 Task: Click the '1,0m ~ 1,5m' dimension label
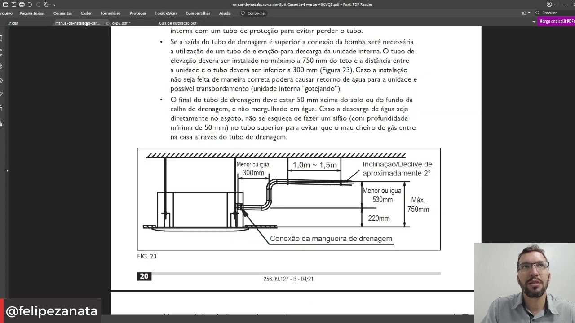pyautogui.click(x=314, y=165)
